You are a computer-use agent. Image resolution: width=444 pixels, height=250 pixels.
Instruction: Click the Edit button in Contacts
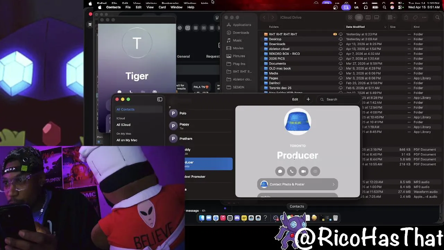point(295,99)
